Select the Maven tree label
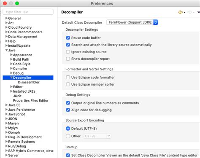This screenshot has height=158, width=200. tap(14, 123)
